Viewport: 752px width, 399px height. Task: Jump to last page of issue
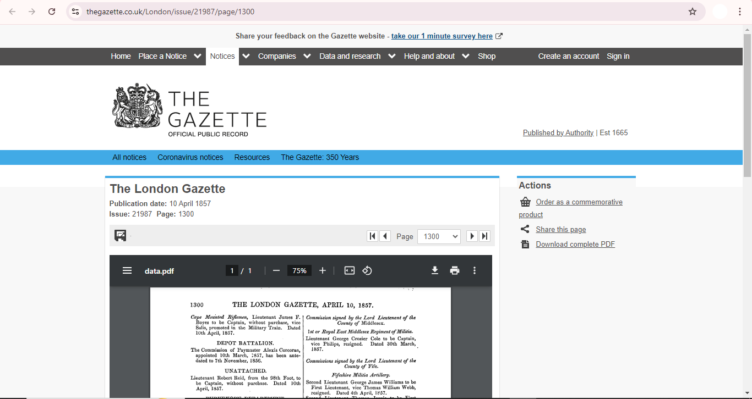click(484, 236)
